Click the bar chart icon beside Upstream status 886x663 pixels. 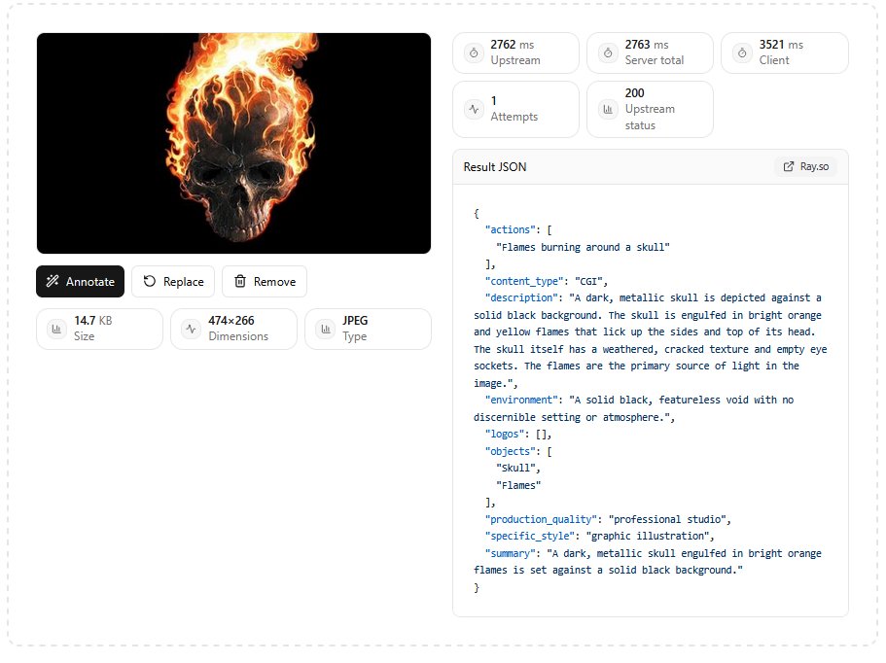(x=608, y=109)
